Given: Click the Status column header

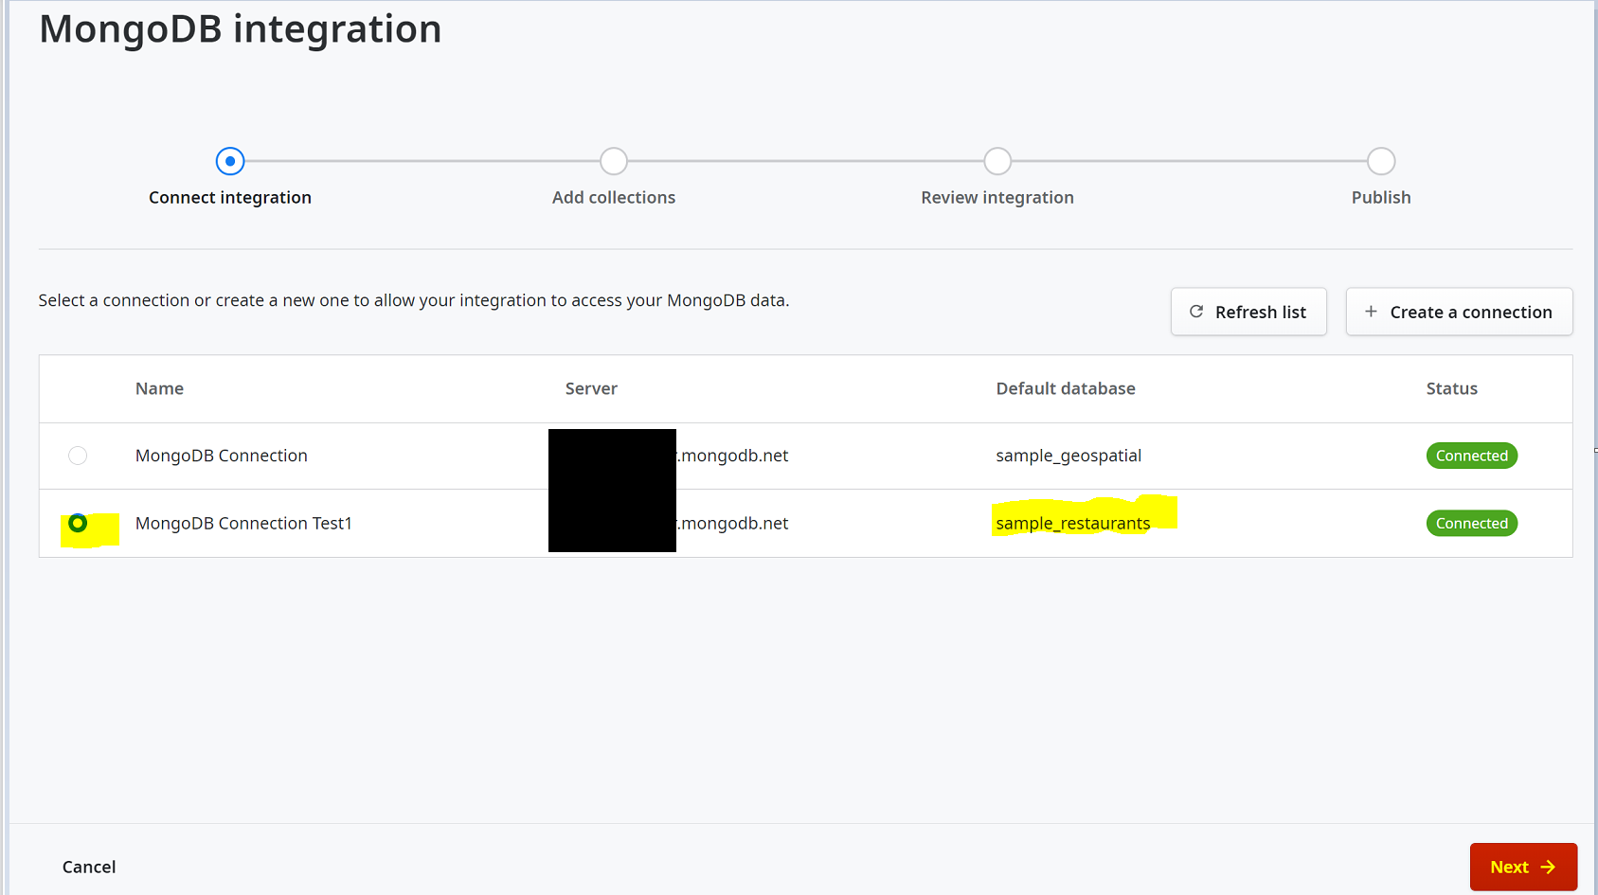Looking at the screenshot, I should tap(1452, 388).
